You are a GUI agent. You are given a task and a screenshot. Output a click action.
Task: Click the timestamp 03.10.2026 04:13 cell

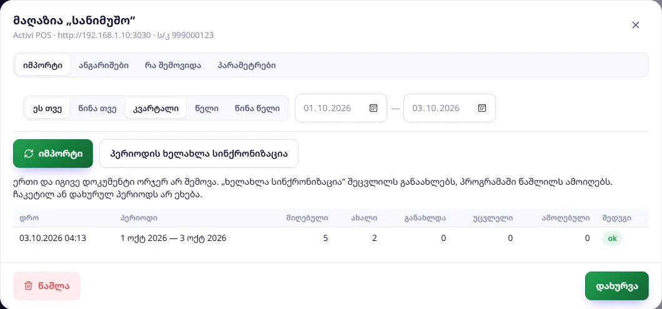[53, 238]
